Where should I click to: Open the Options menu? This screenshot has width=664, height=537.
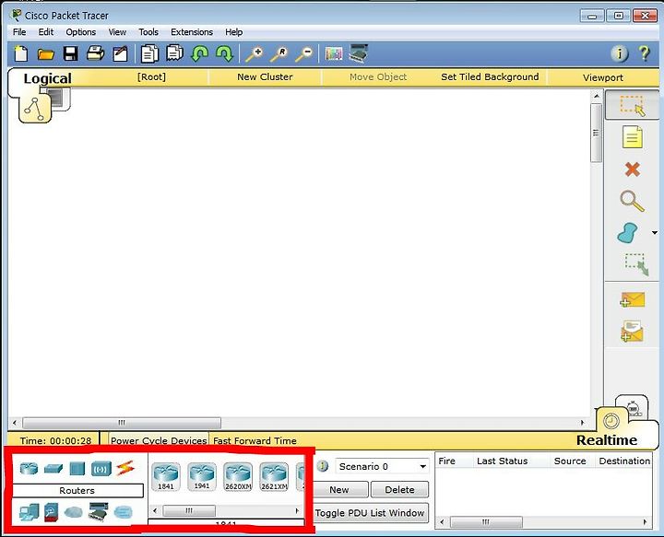click(81, 32)
